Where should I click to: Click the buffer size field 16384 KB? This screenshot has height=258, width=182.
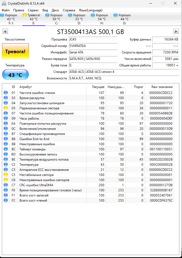(166, 39)
